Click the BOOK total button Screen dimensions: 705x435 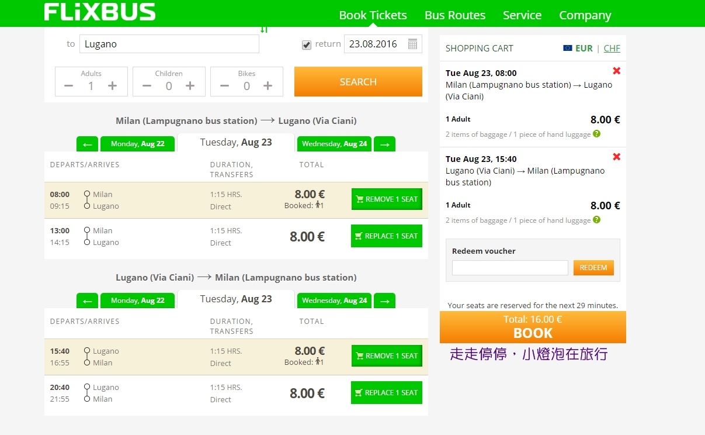click(533, 327)
